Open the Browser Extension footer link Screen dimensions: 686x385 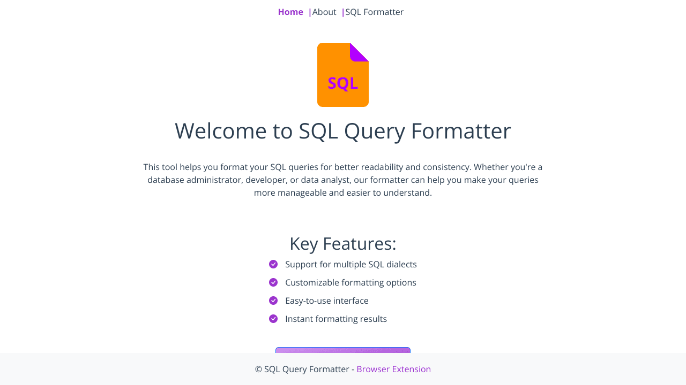pyautogui.click(x=393, y=369)
